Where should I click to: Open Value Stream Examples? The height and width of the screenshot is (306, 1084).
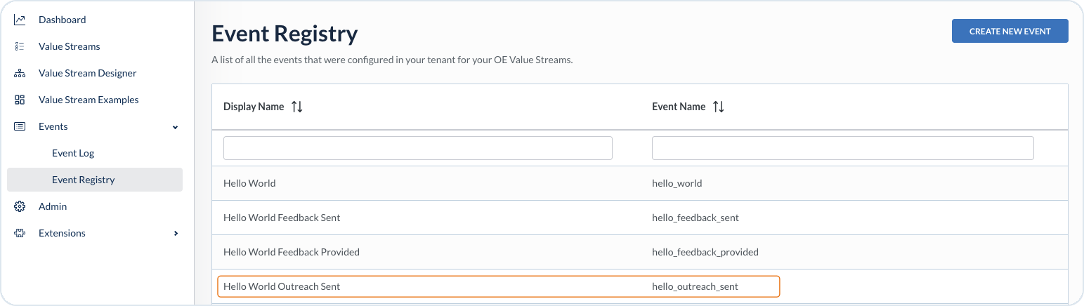click(x=89, y=100)
